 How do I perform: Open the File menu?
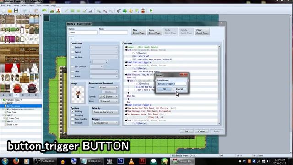point(3,5)
